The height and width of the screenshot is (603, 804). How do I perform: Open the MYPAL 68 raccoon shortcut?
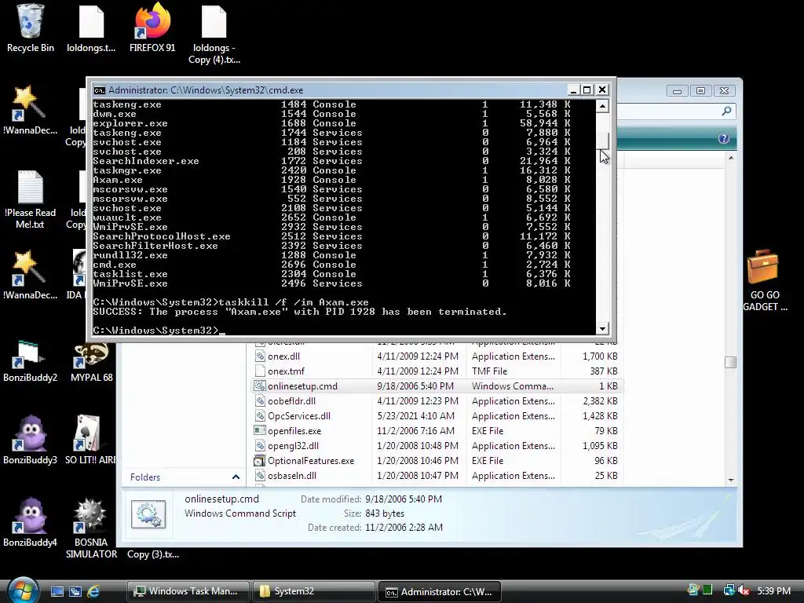(x=92, y=361)
